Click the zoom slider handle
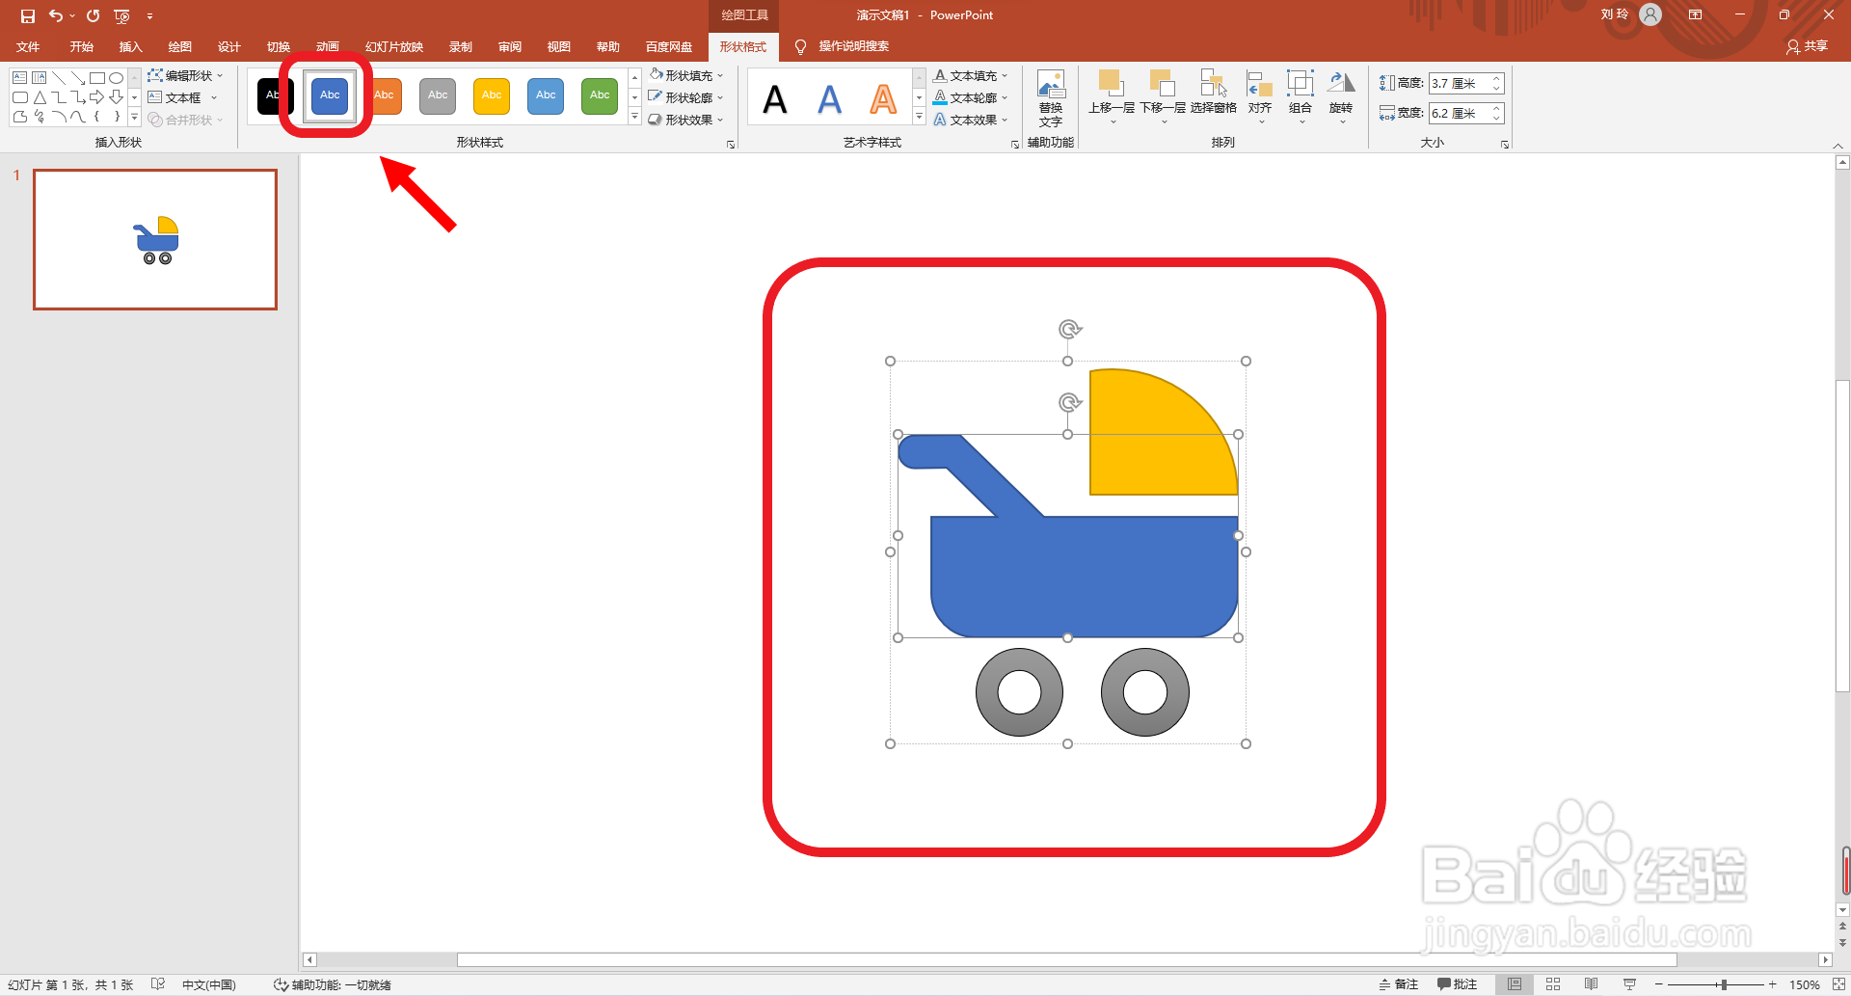The height and width of the screenshot is (996, 1851). pos(1724,984)
